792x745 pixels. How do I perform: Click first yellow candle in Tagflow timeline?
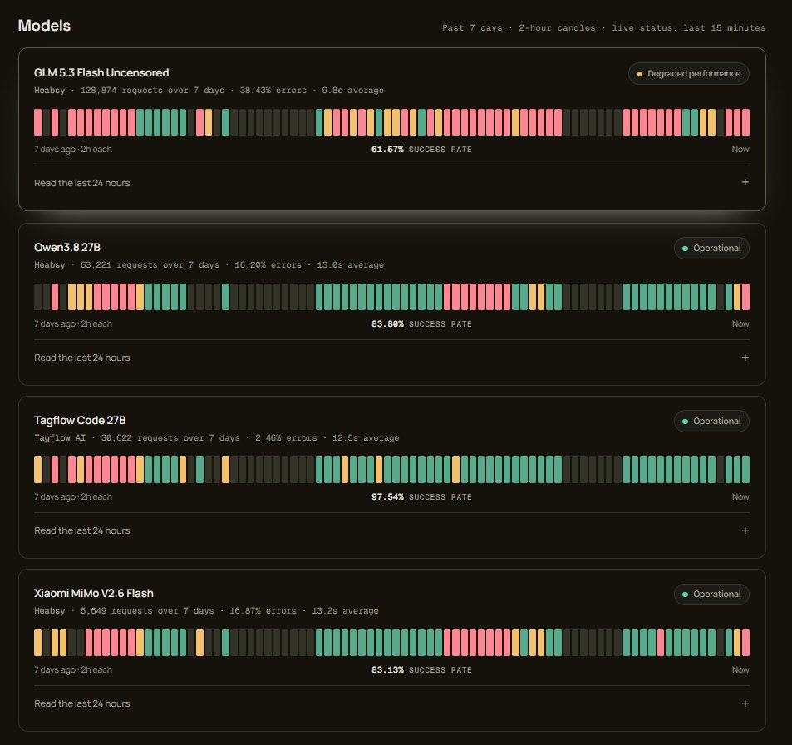click(x=38, y=470)
